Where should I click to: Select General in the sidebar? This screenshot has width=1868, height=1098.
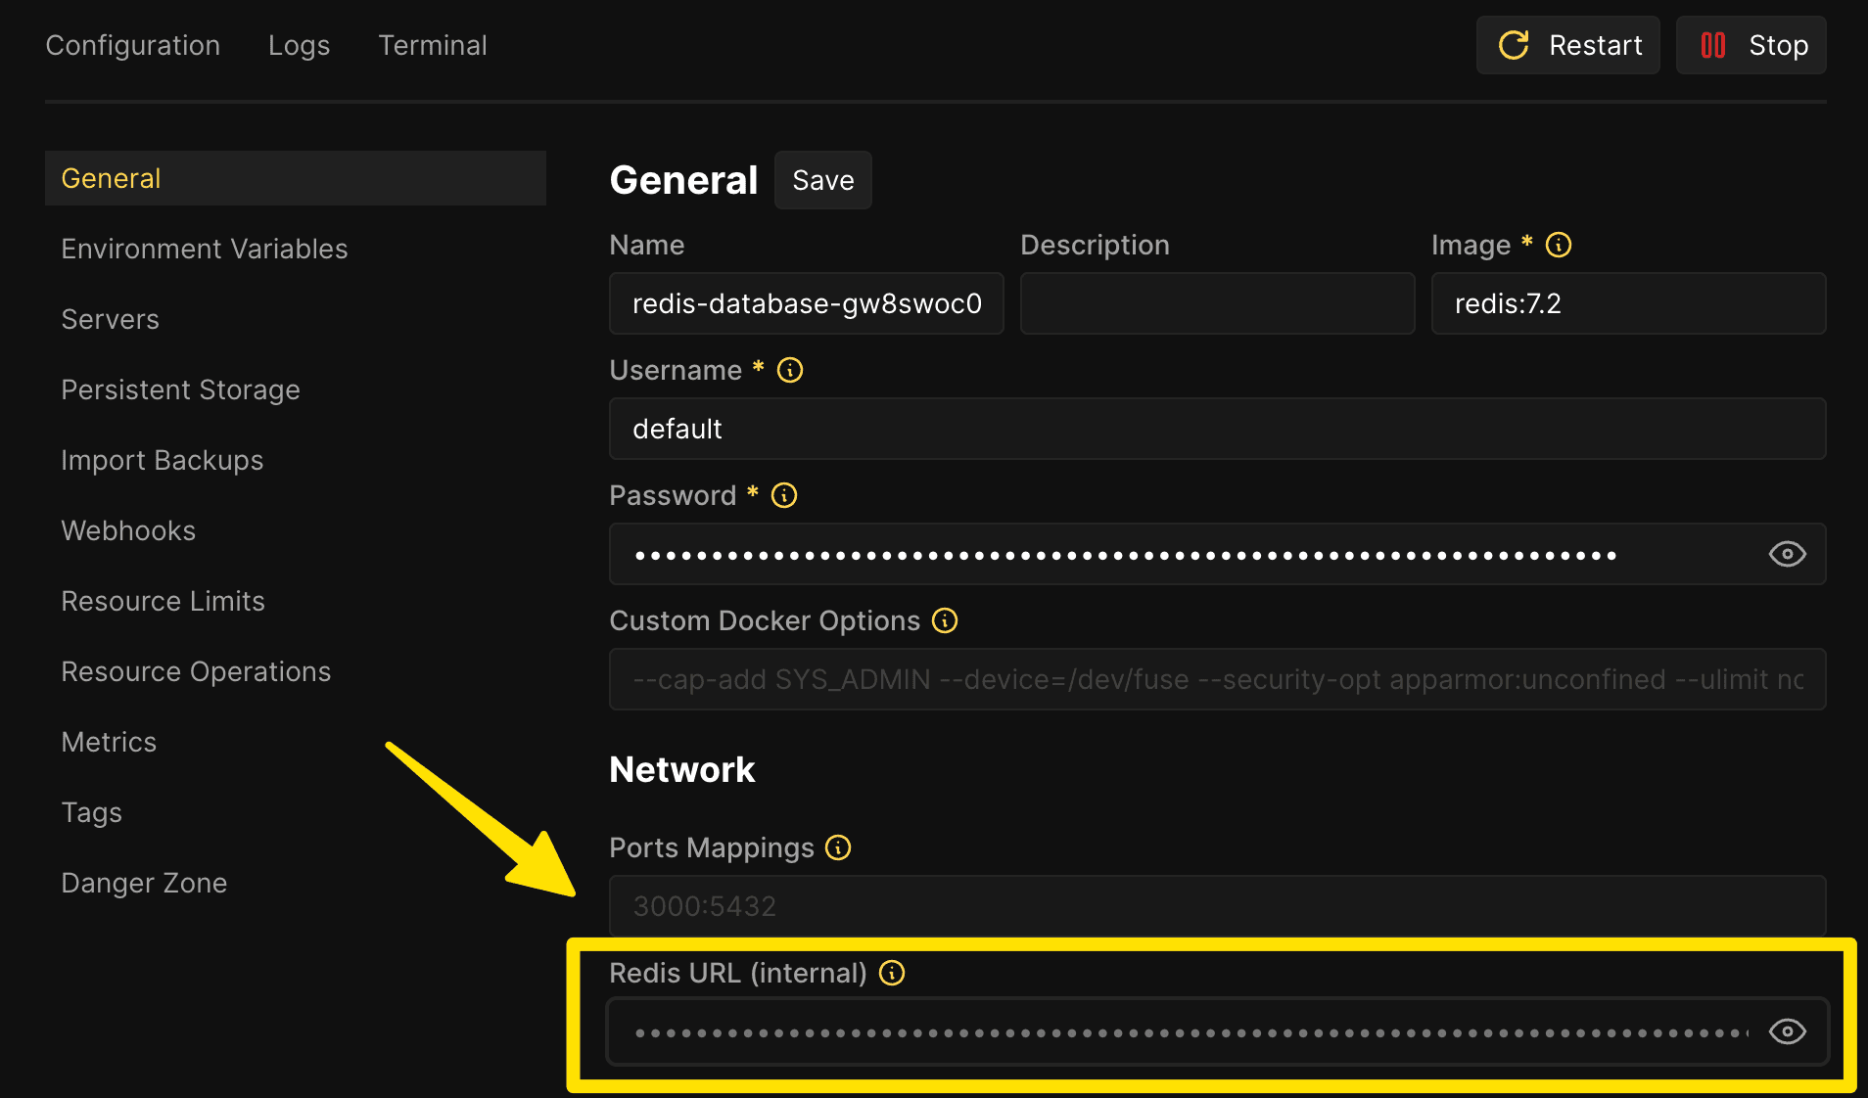pos(296,178)
